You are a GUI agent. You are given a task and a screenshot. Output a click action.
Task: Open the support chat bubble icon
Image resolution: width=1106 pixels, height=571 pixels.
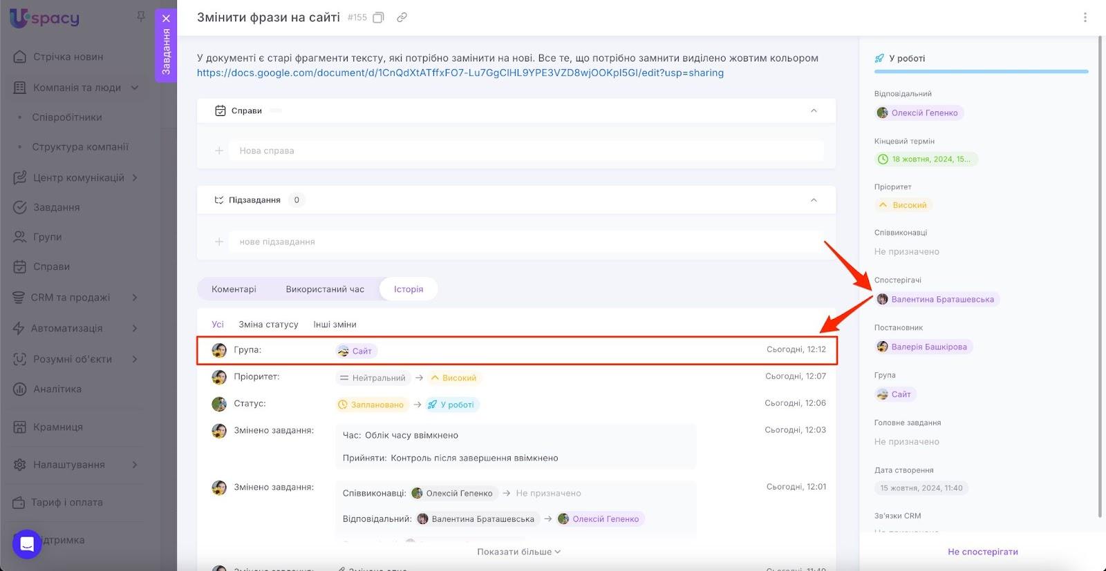(x=27, y=544)
